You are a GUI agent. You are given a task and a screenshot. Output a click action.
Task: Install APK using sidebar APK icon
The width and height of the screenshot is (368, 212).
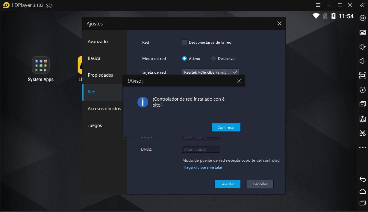362,119
